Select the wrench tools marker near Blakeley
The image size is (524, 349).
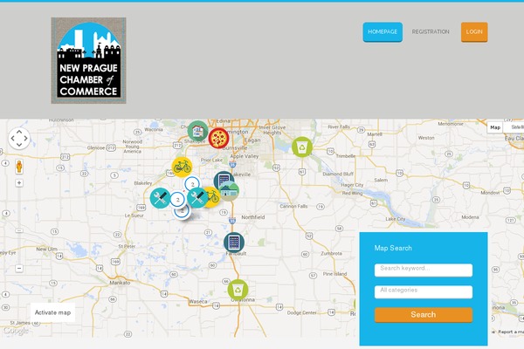coord(160,198)
